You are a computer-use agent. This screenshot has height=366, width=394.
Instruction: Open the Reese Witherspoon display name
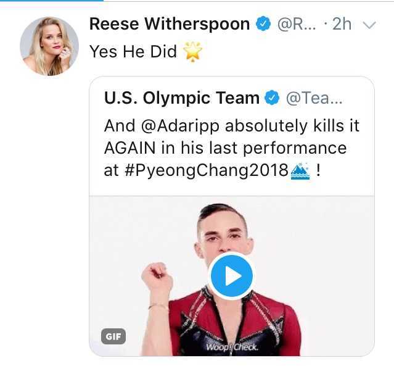[x=170, y=24]
